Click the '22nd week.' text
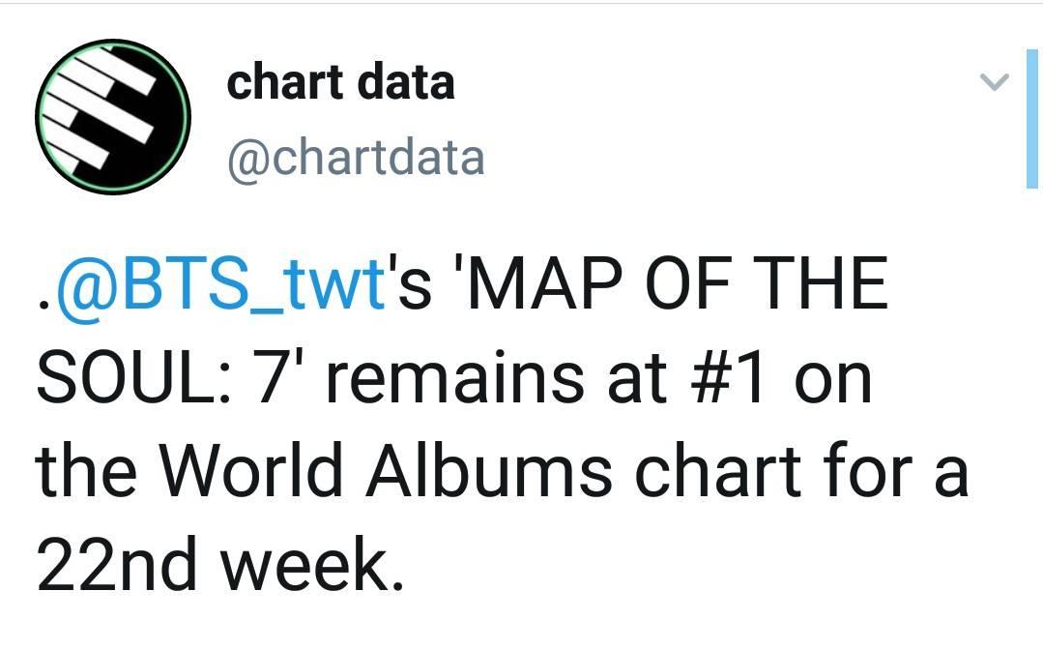1043x650 pixels. pos(220,564)
